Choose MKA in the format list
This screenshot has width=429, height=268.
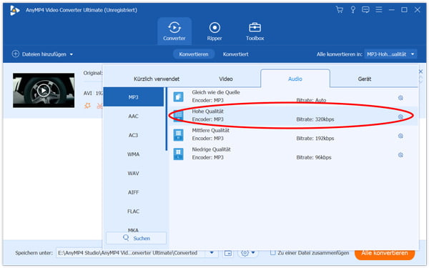(134, 229)
